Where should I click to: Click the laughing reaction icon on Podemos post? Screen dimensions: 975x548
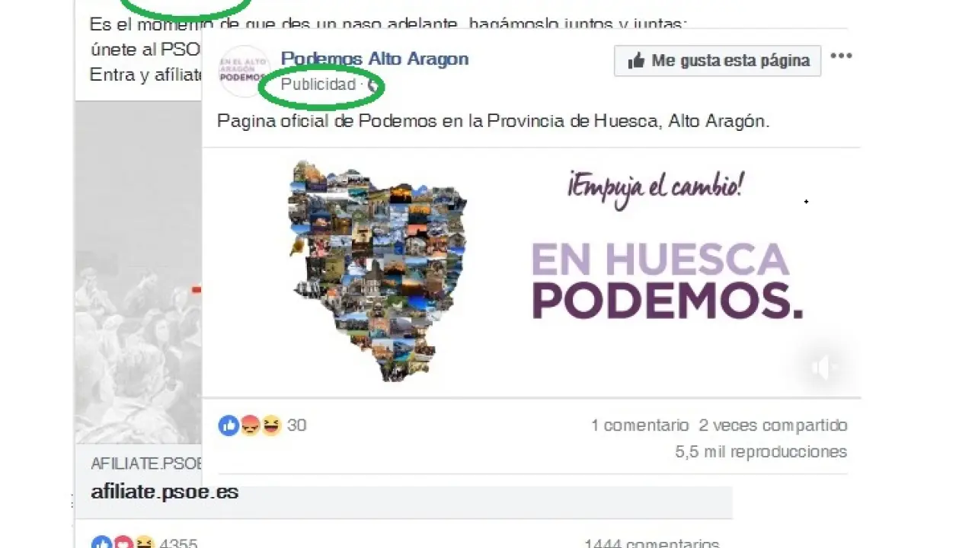(271, 425)
